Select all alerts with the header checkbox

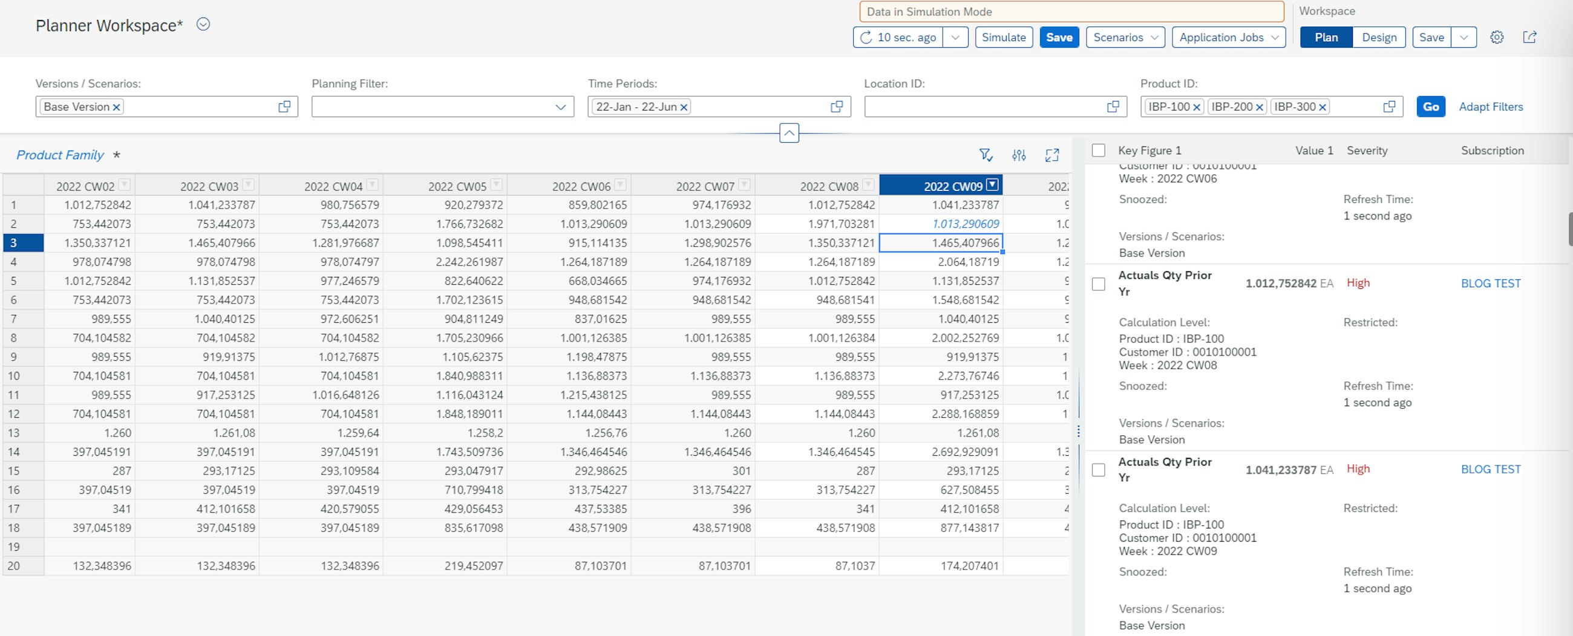[1099, 151]
